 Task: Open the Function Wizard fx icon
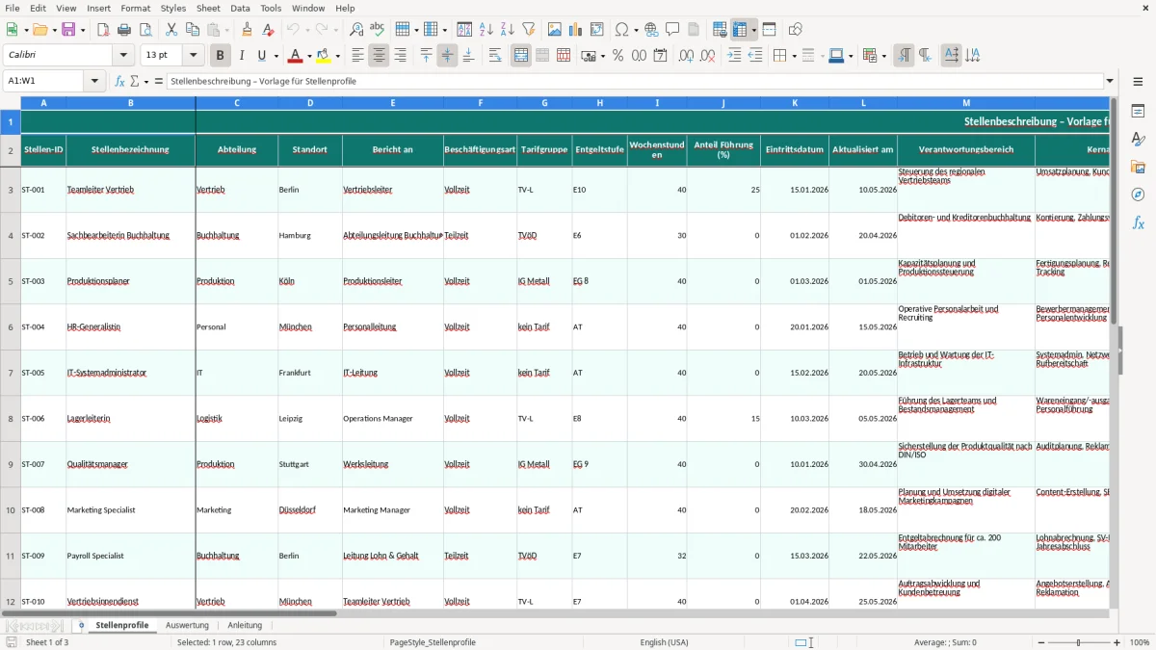click(119, 81)
